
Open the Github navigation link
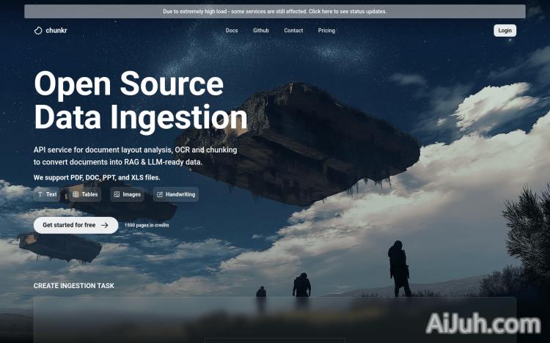[261, 31]
